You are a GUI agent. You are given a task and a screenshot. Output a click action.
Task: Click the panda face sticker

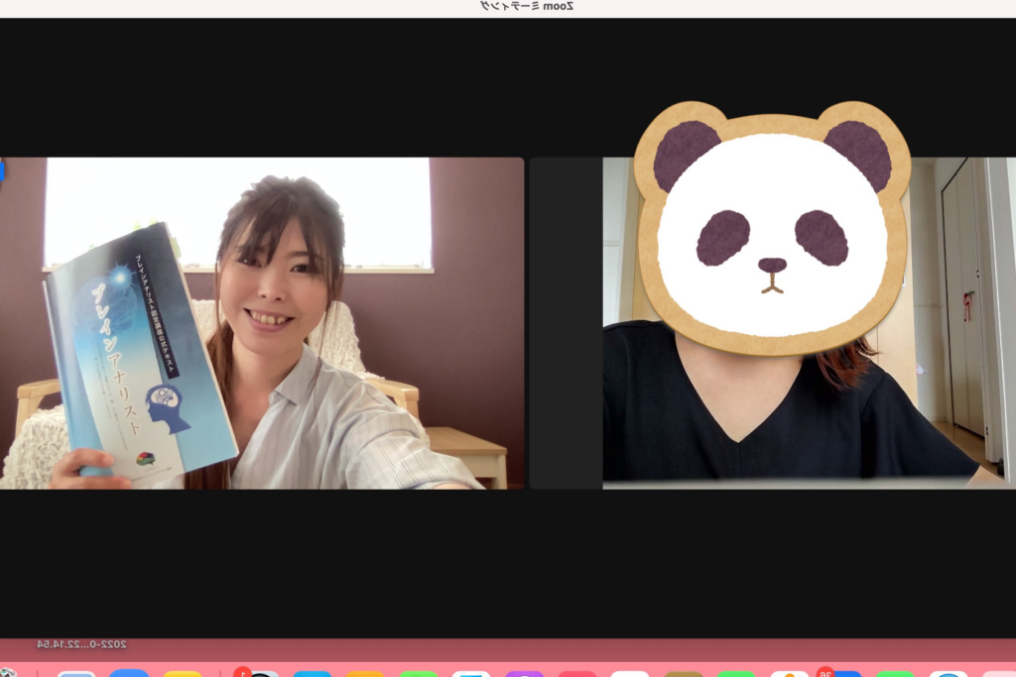coord(772,228)
